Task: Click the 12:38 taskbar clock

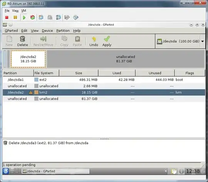Action: coord(193,171)
